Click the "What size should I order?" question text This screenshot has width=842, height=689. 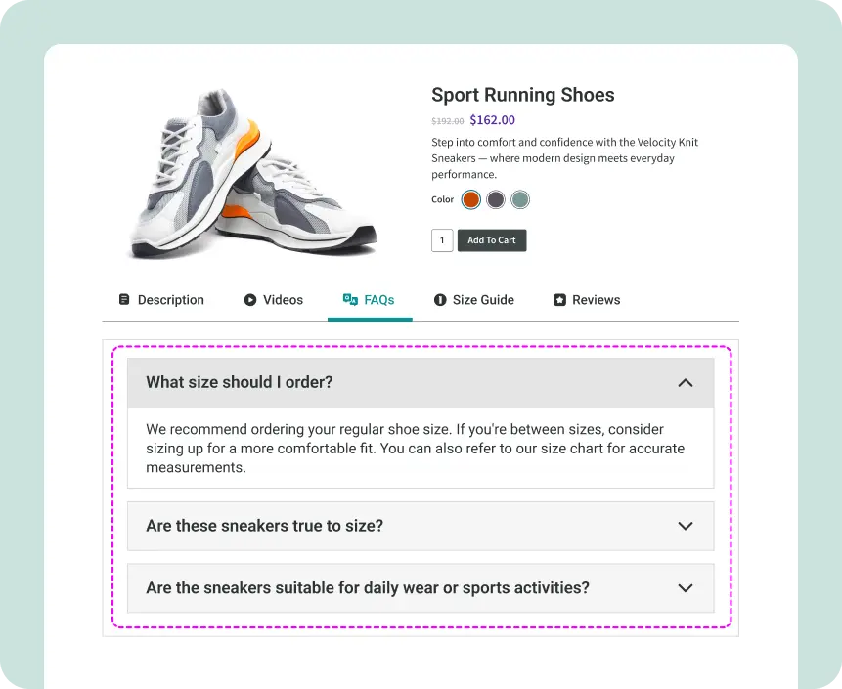click(240, 382)
